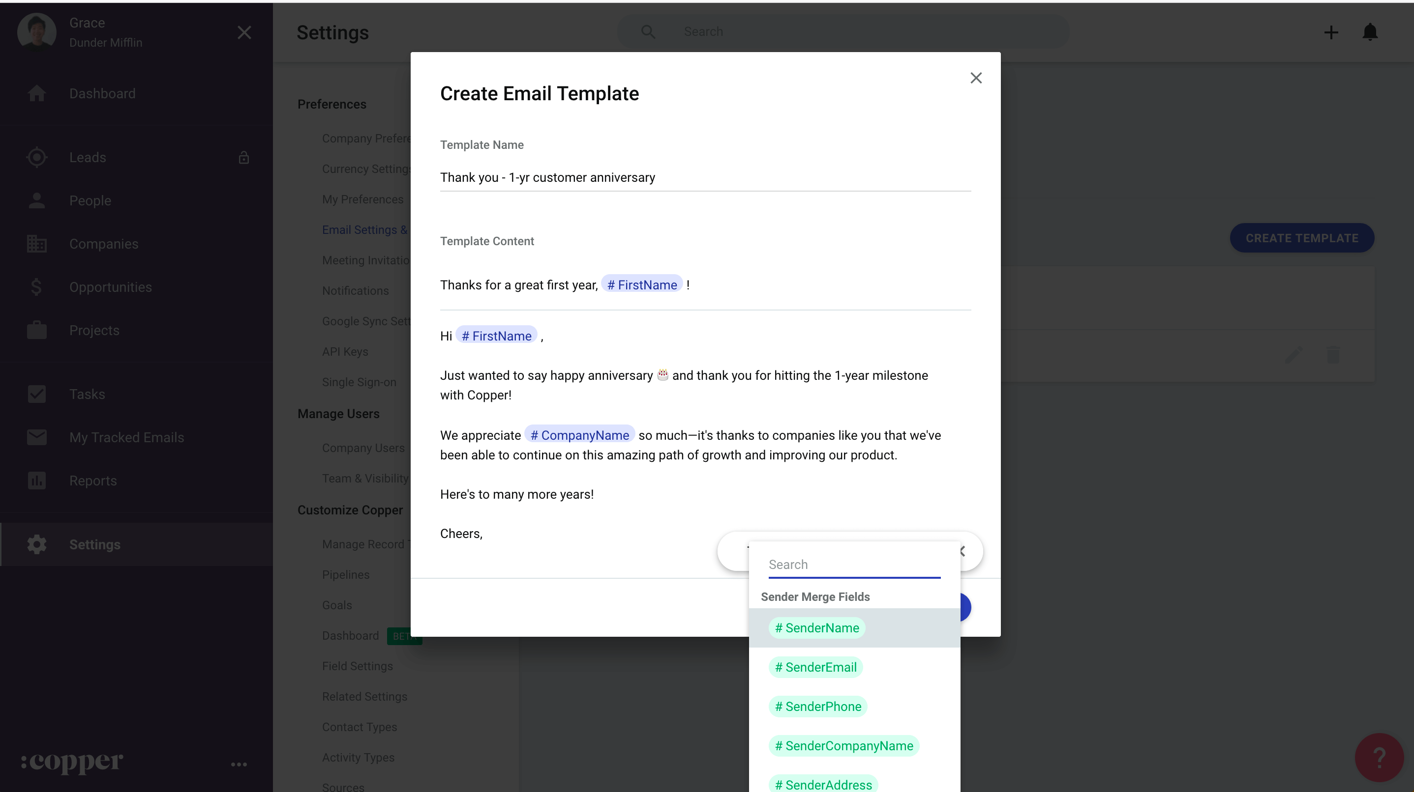Open Currency Settings
The height and width of the screenshot is (792, 1414).
pos(366,169)
